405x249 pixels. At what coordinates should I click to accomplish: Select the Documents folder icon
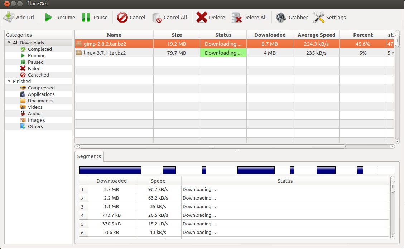pos(23,101)
